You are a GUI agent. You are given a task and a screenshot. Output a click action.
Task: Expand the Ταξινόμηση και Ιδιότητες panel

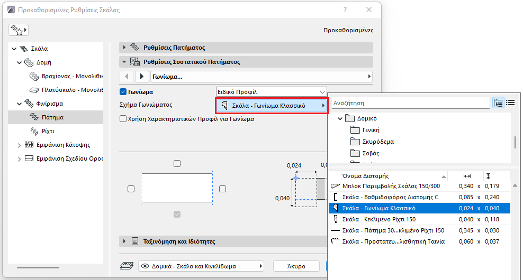coord(124,241)
